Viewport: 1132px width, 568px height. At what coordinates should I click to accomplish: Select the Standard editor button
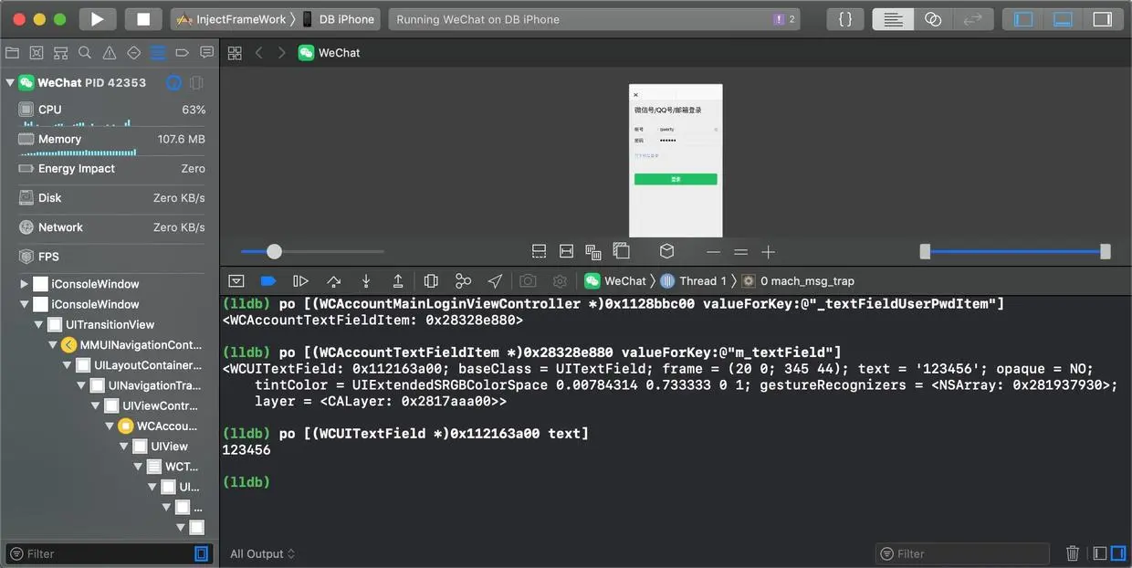click(x=893, y=19)
